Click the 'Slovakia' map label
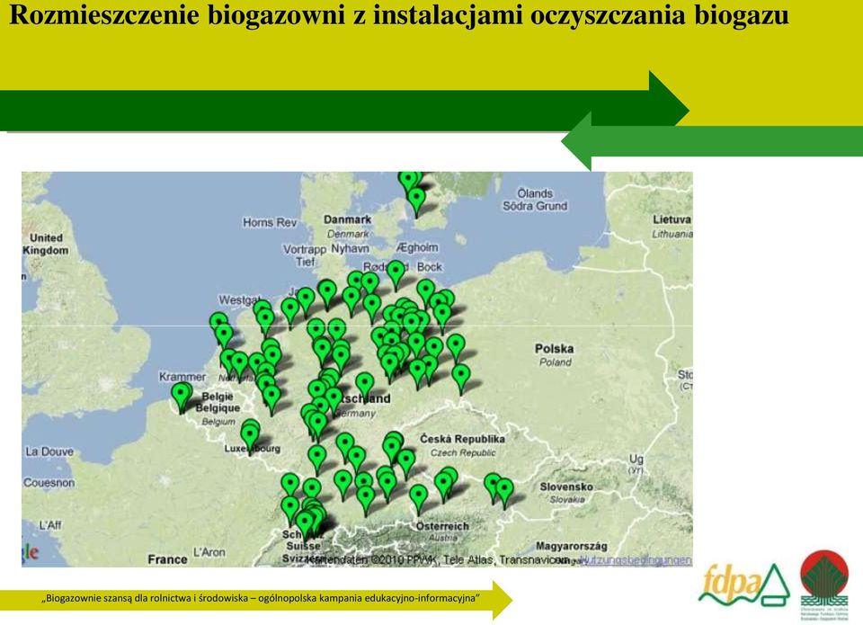Screen dimensions: 863x625 (x=567, y=500)
